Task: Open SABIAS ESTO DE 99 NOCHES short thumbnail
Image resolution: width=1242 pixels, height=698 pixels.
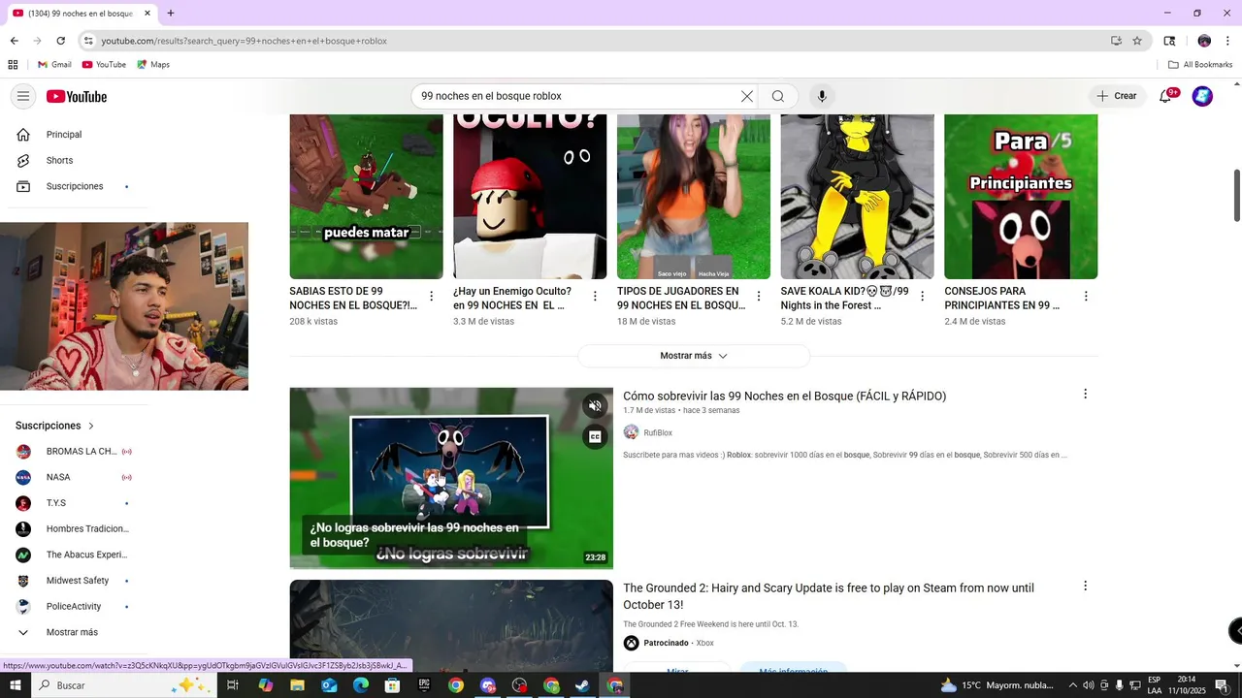Action: coord(366,197)
